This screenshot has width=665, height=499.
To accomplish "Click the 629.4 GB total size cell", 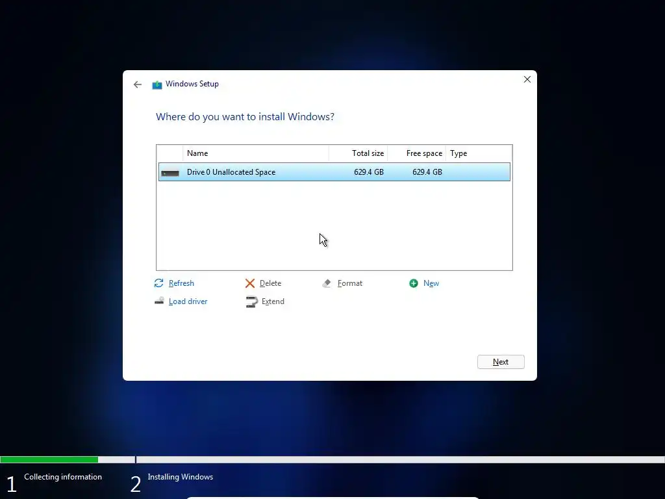I will 369,172.
